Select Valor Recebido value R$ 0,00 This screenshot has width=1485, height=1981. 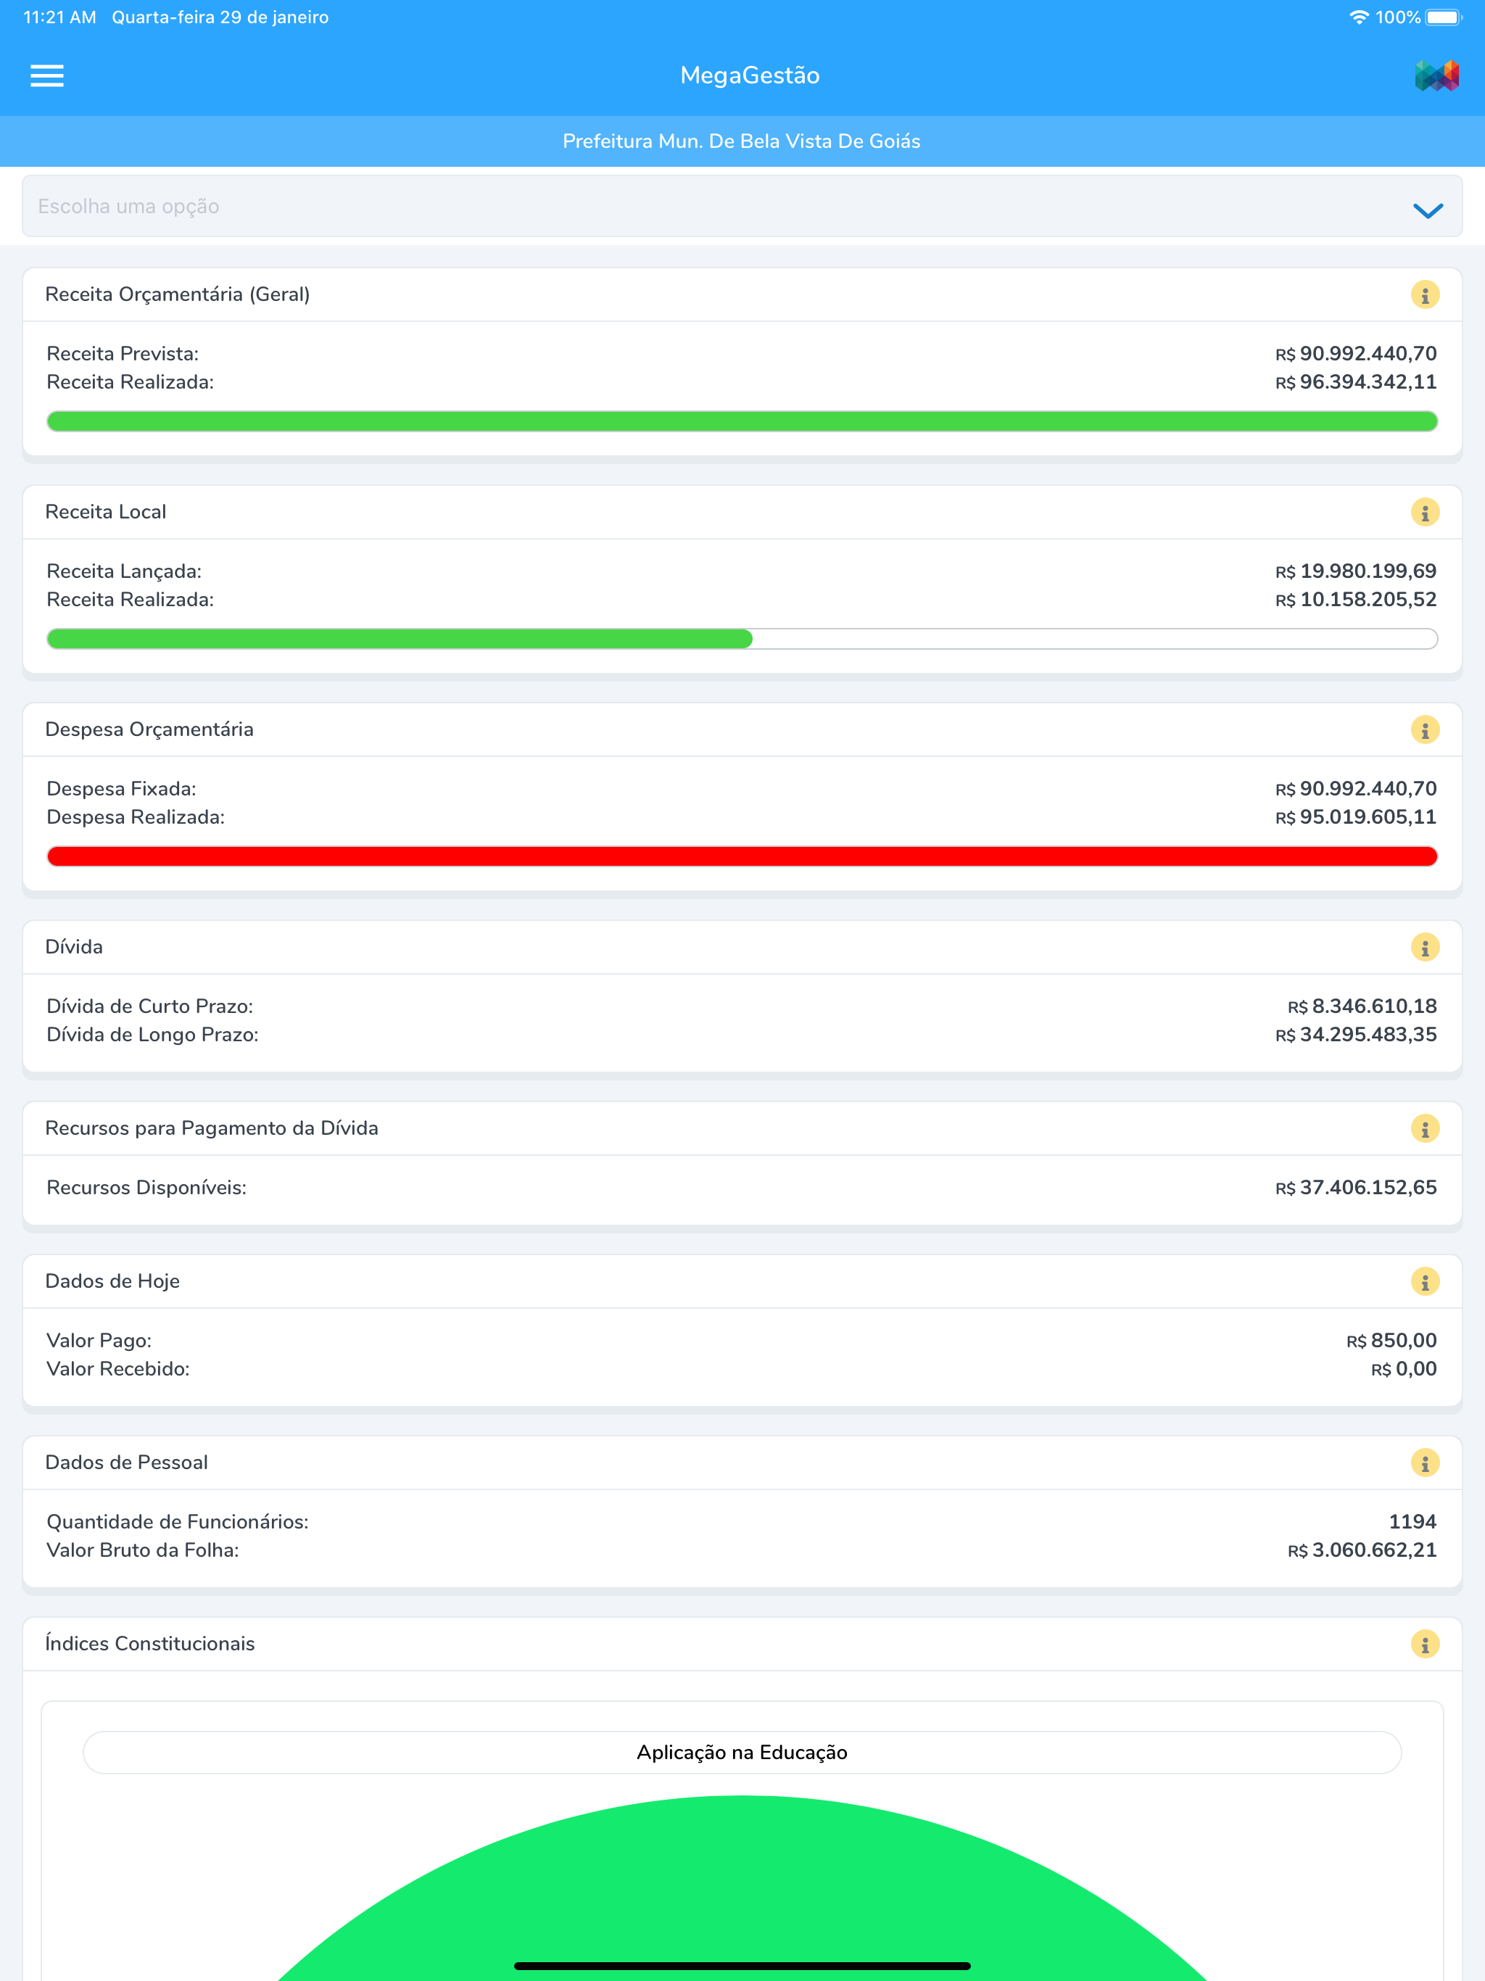1404,1369
